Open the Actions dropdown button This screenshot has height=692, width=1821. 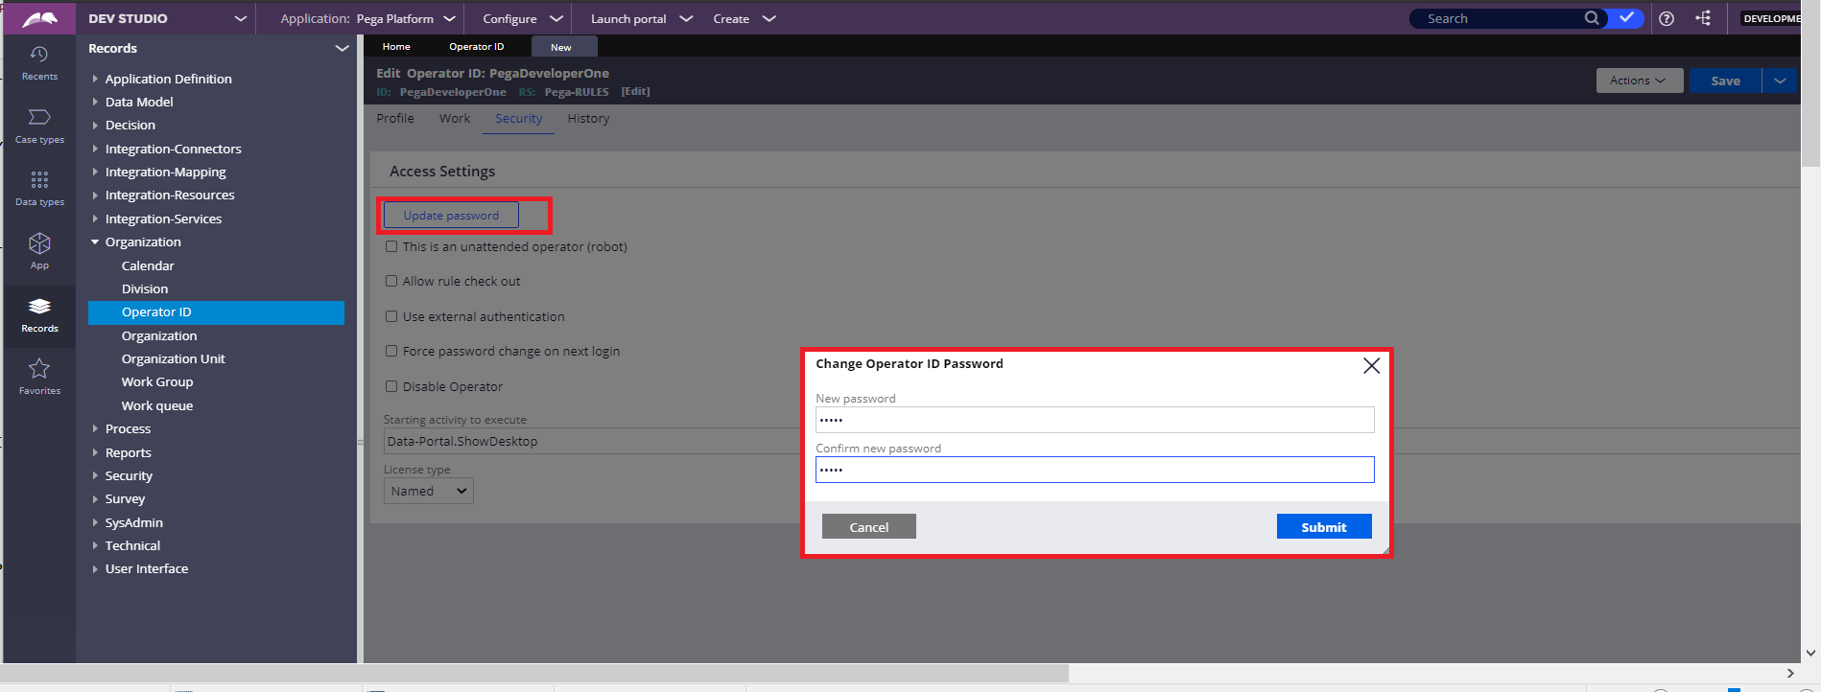point(1639,81)
